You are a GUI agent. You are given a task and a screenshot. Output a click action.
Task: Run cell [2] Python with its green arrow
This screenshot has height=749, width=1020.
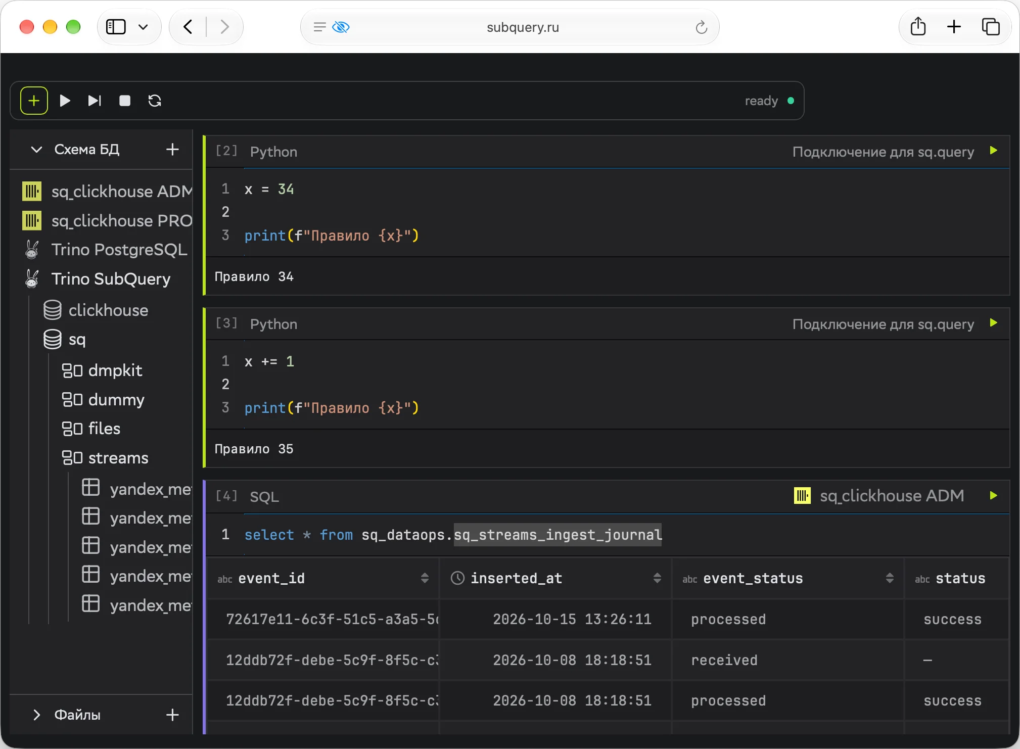[x=993, y=150]
